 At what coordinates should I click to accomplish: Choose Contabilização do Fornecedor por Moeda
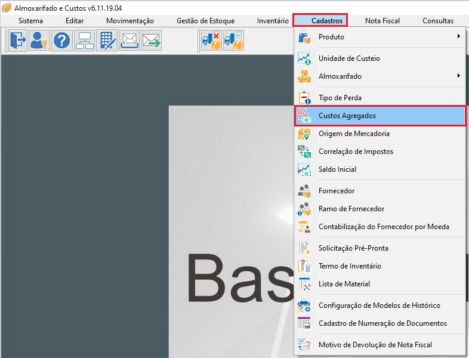click(380, 227)
